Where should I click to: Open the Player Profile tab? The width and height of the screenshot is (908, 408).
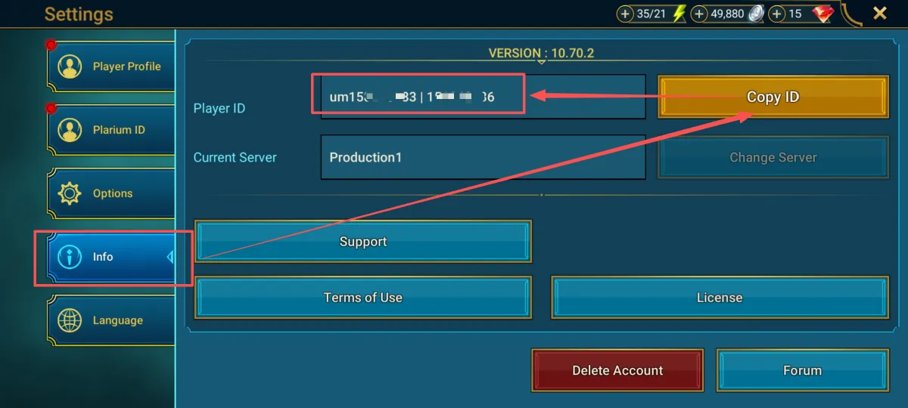112,66
